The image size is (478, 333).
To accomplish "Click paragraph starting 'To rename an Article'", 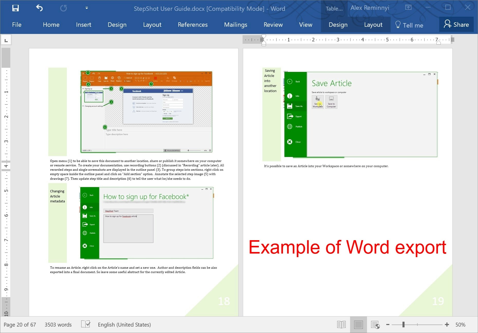I will (x=133, y=270).
